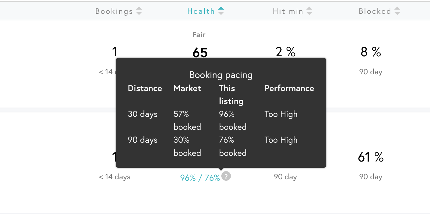Image resolution: width=430 pixels, height=214 pixels.
Task: Click the Too High cell for 30 days
Action: [x=281, y=114]
